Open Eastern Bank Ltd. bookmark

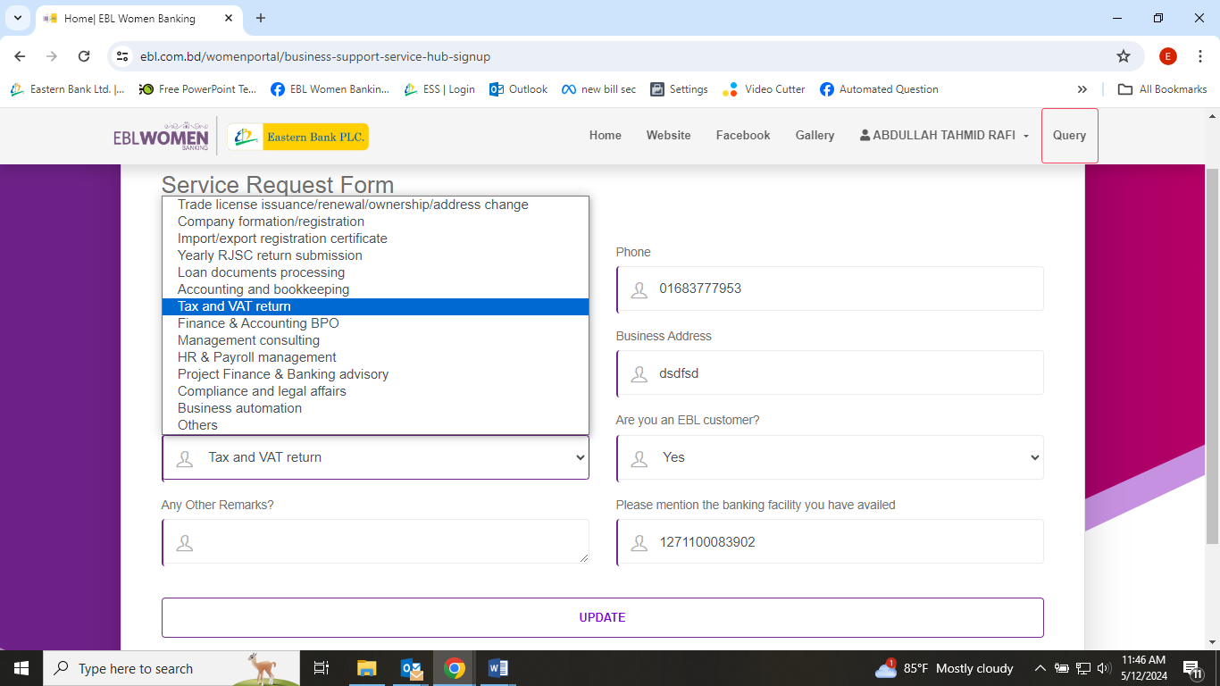click(67, 89)
